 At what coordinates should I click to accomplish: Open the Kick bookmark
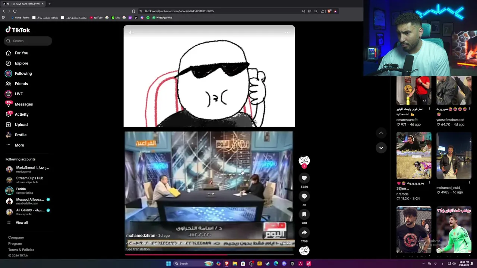(x=115, y=17)
